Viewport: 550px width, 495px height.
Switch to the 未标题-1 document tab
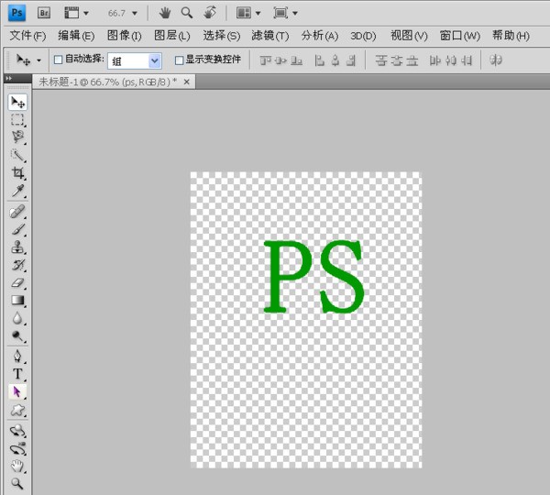point(107,82)
